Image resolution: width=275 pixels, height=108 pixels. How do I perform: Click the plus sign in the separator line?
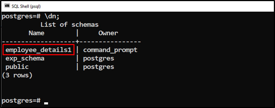pos(77,42)
